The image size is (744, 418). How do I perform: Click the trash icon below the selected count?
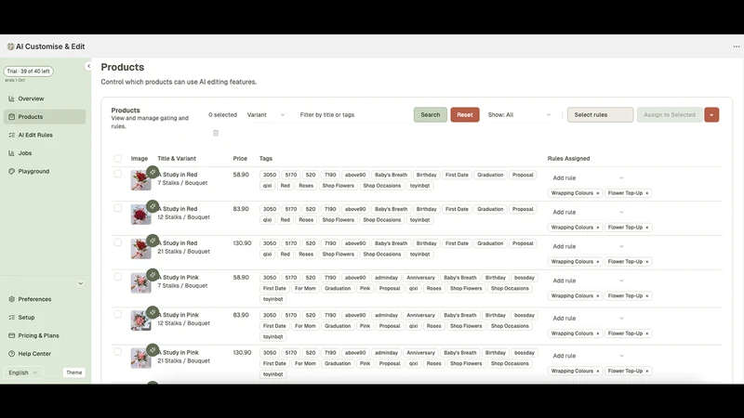point(216,133)
